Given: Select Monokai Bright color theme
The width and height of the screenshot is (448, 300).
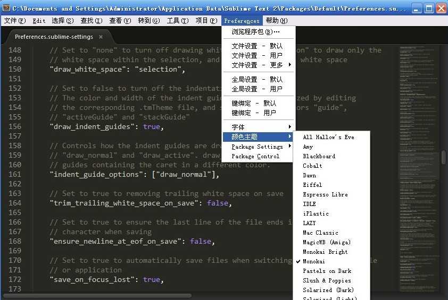Looking at the screenshot, I should tap(331, 252).
